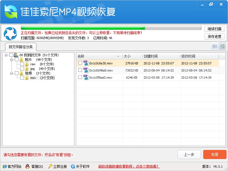Open the 超级详细数据恢复教程 link
The width and height of the screenshot is (228, 171).
(x=129, y=166)
